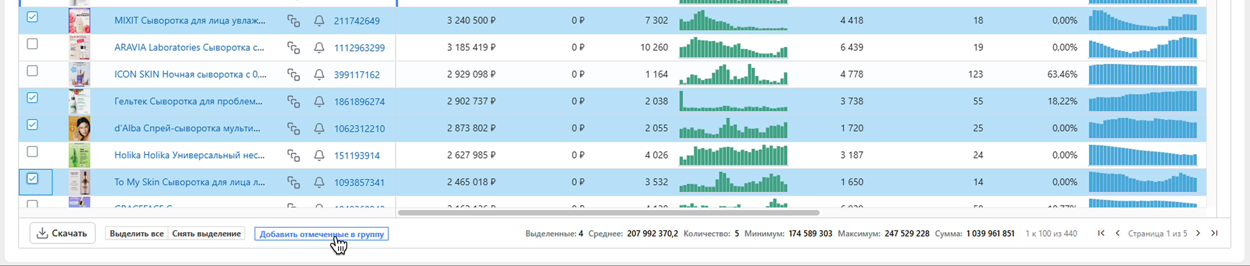Go to the last page of results
This screenshot has width=1250, height=266.
tap(1214, 233)
